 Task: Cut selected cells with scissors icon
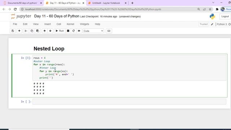point(26,31)
